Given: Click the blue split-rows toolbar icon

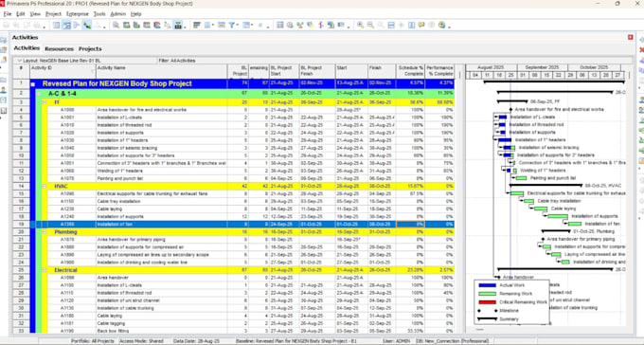Looking at the screenshot, I should point(391,26).
